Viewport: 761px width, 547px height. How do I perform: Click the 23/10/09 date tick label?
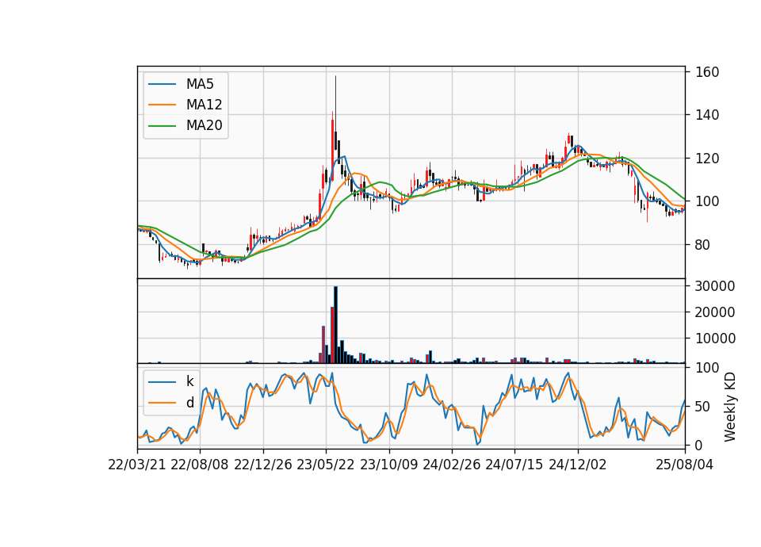[x=388, y=465]
